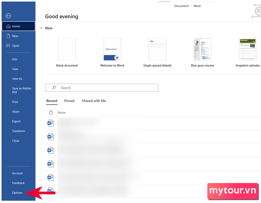This screenshot has height=203, width=261.
Task: Click the arrow button on Welcome to Word
Action: [117, 57]
